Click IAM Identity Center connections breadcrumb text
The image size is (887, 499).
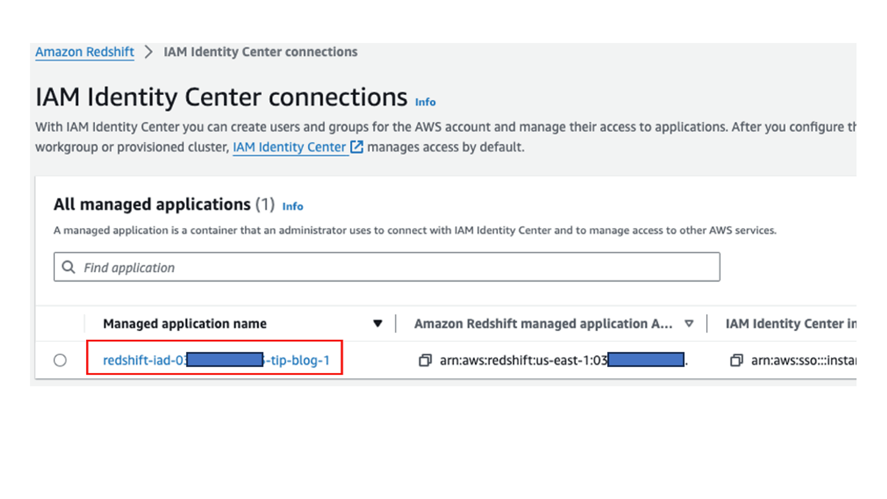tap(260, 52)
